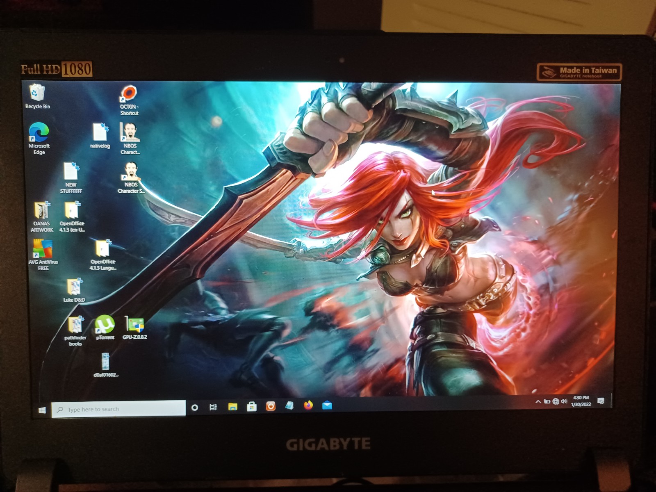Select the nativelog file icon
The image size is (656, 492).
tap(100, 136)
